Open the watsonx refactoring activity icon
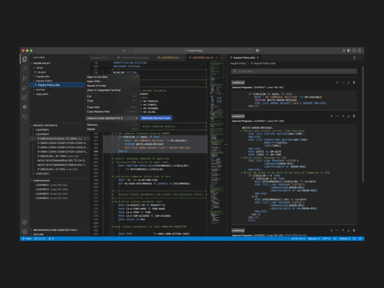The image size is (384, 288). [24, 117]
